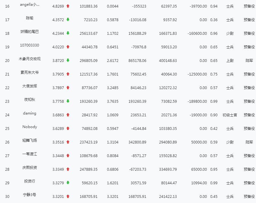Select the value 65000.00 in row 28

(x=199, y=169)
